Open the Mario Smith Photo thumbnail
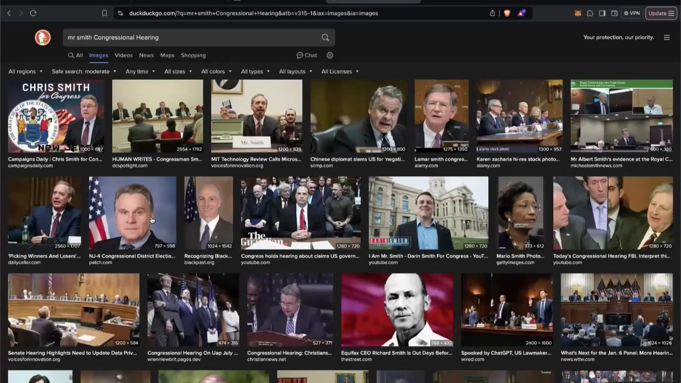 [x=520, y=213]
